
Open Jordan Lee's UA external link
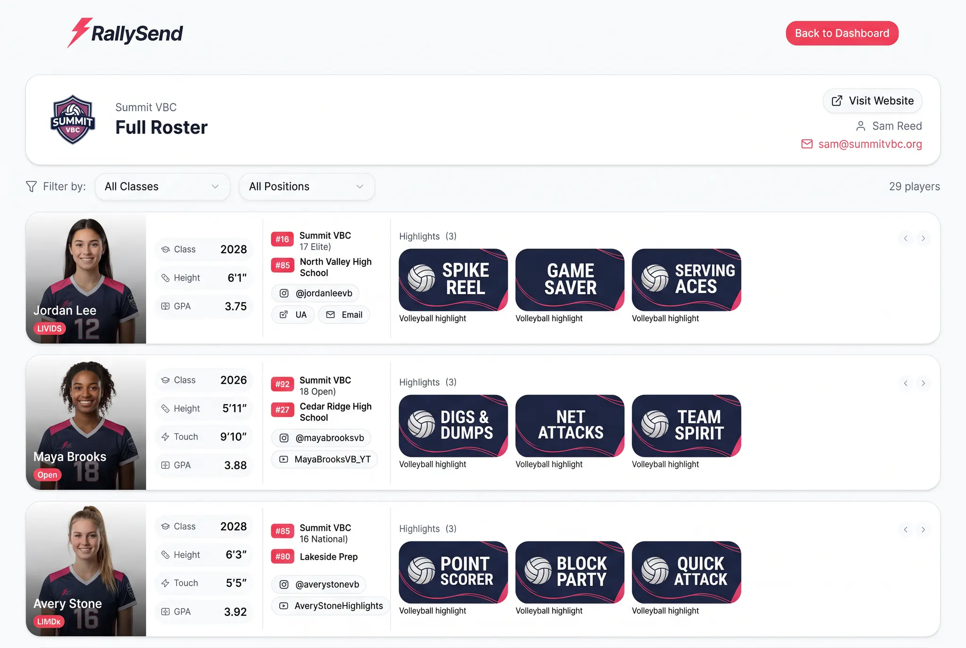[x=292, y=315]
